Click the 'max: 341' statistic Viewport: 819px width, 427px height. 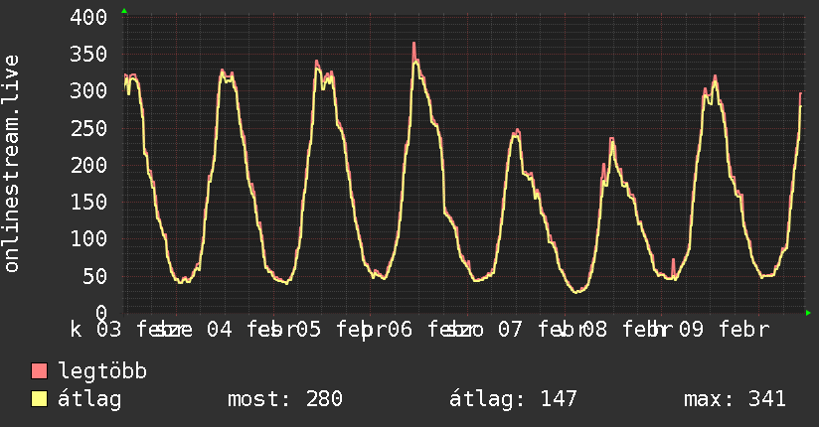coord(735,399)
